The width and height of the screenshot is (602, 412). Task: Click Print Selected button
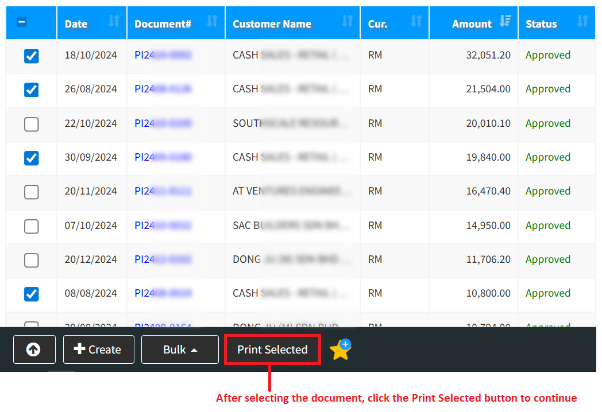(x=272, y=349)
